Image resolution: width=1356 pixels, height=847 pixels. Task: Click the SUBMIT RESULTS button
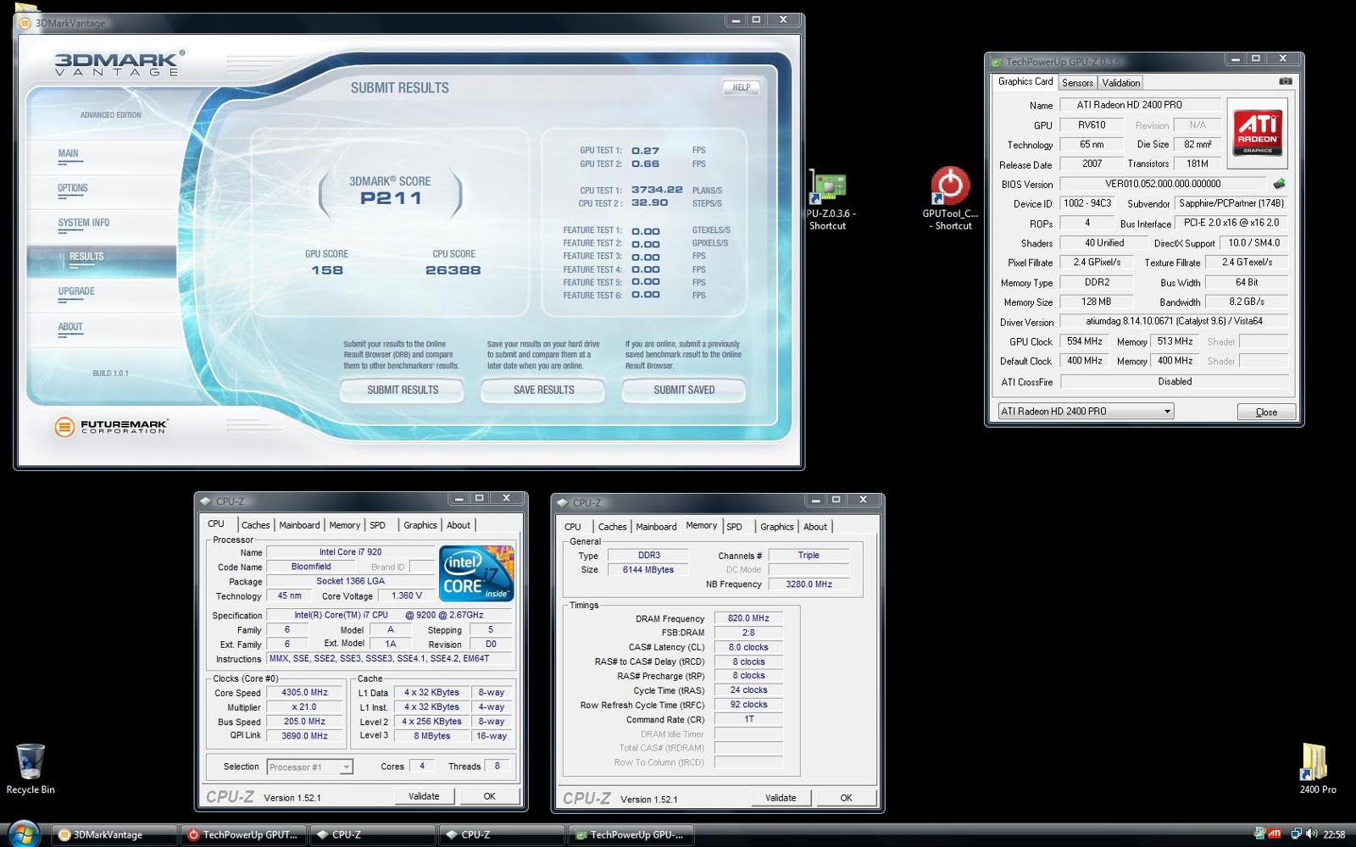tap(403, 390)
